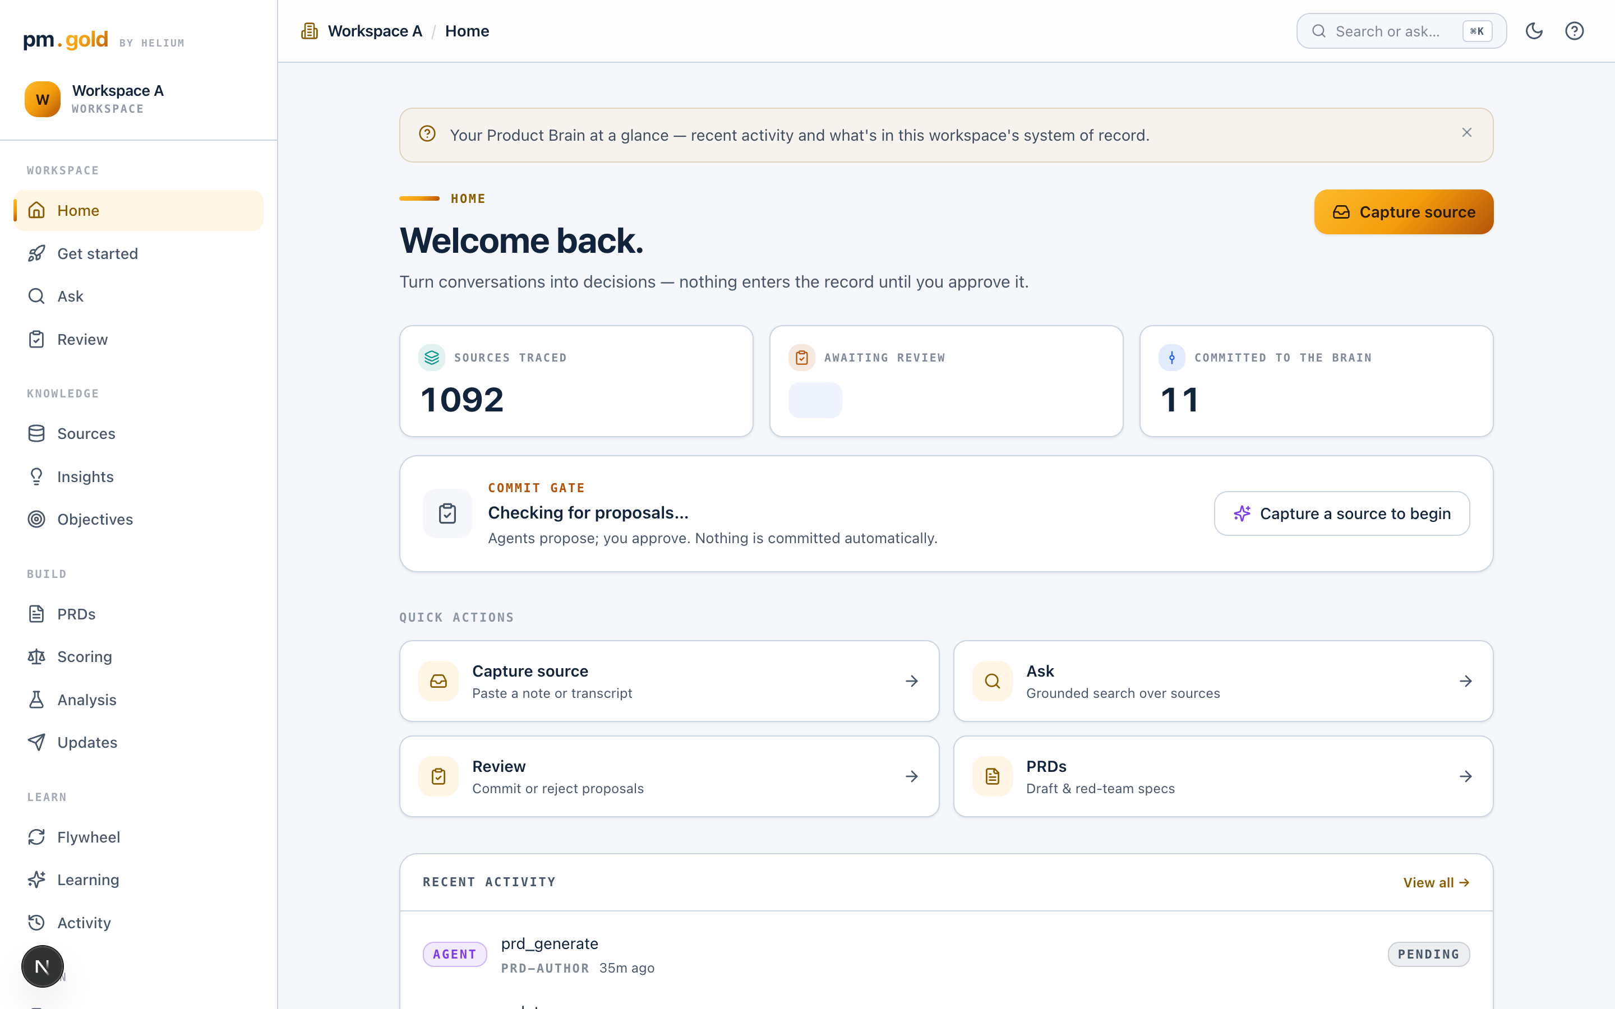Click the Committed to the Brain card

(1316, 381)
